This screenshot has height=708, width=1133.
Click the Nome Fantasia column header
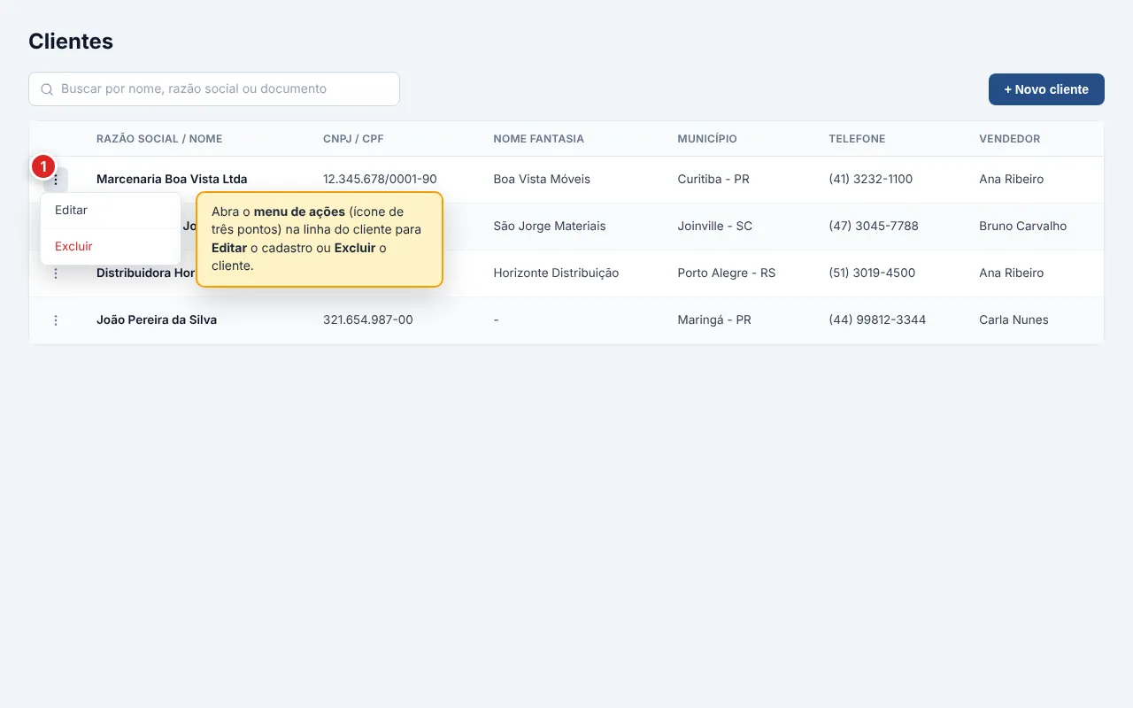click(538, 139)
